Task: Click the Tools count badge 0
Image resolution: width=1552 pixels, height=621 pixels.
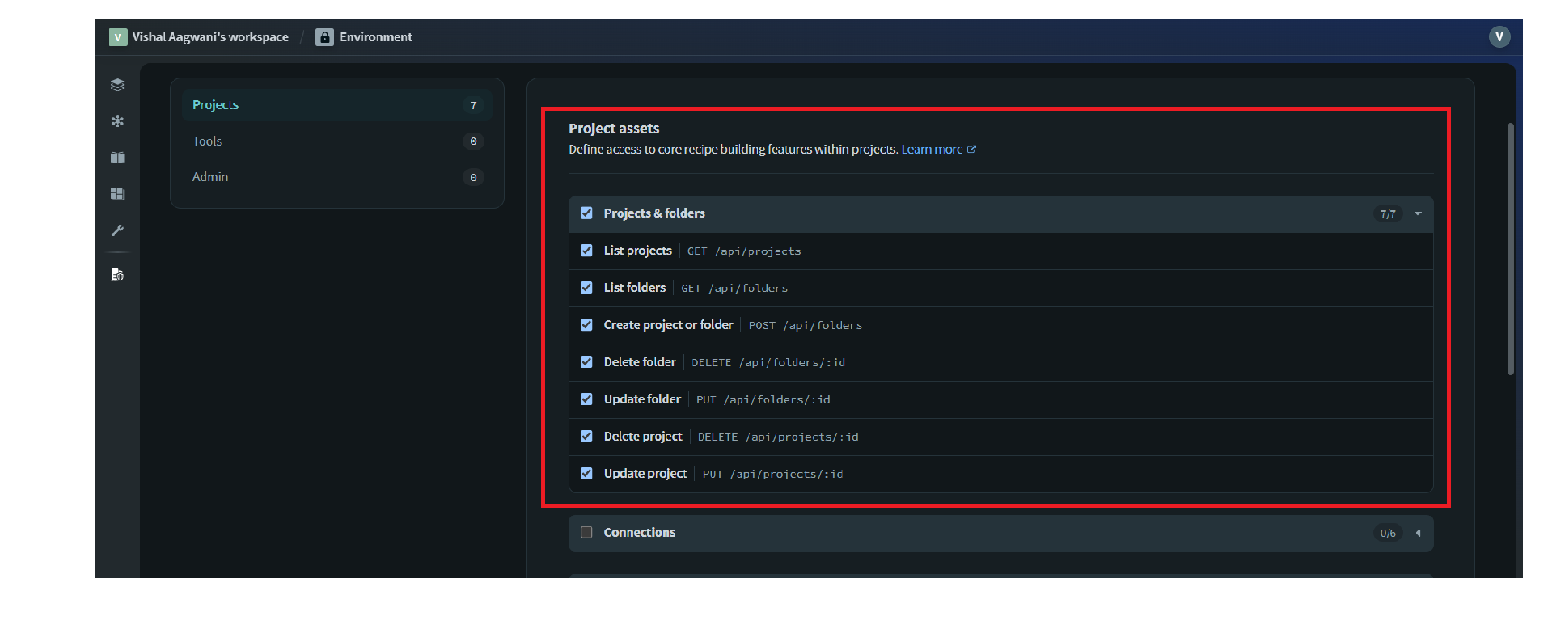Action: (x=473, y=142)
